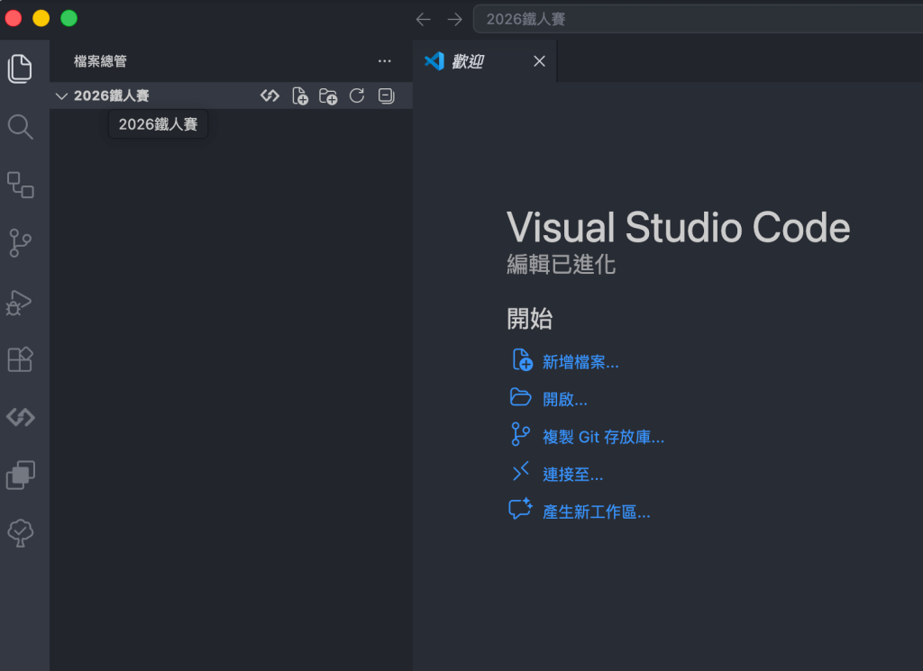Click the git branch icon beside 複製 Git 存放庫
The height and width of the screenshot is (671, 923).
520,435
